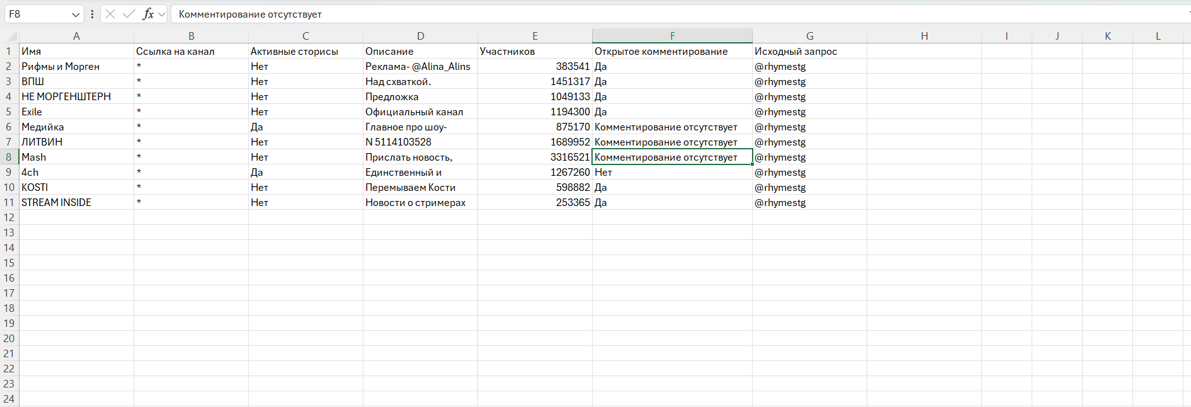The height and width of the screenshot is (407, 1191).
Task: Select column A header
Action: coord(76,36)
